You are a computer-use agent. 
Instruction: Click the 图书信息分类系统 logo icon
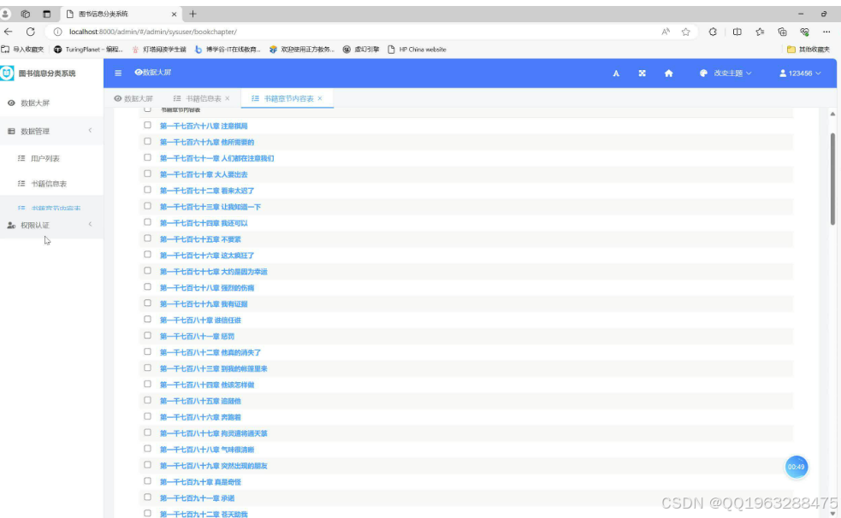(7, 73)
